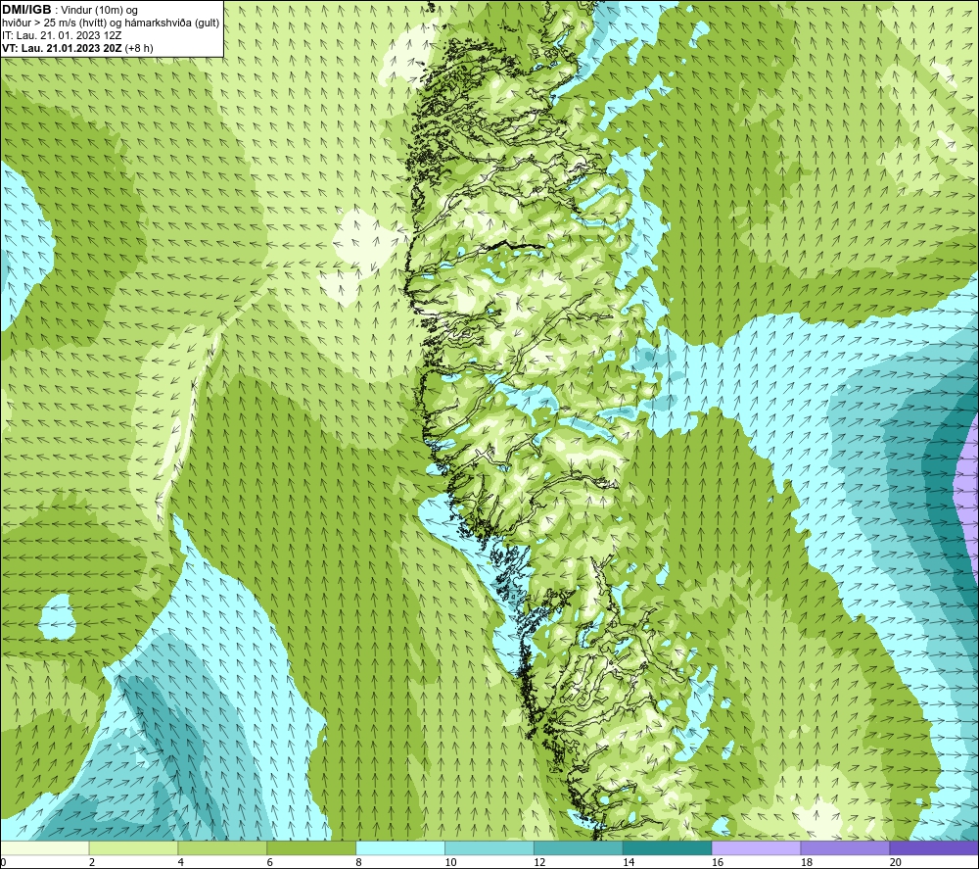Viewport: 979px width, 869px height.
Task: Click the 'VT: Lau. 21.01.2023 20Z' line
Action: [62, 48]
